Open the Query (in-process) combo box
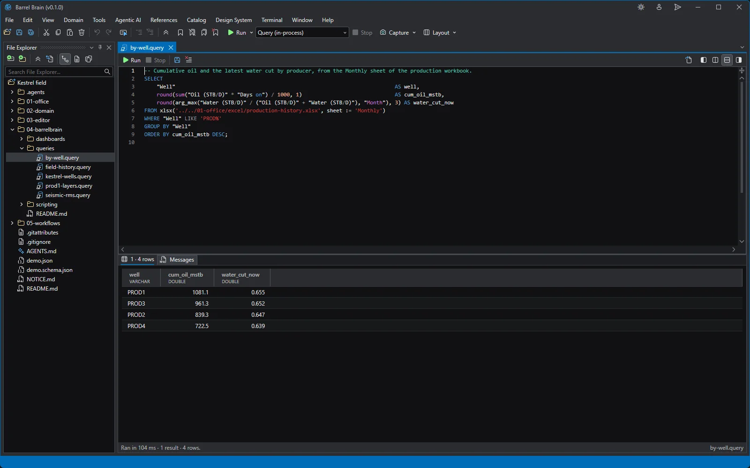This screenshot has height=468, width=750. (x=302, y=32)
